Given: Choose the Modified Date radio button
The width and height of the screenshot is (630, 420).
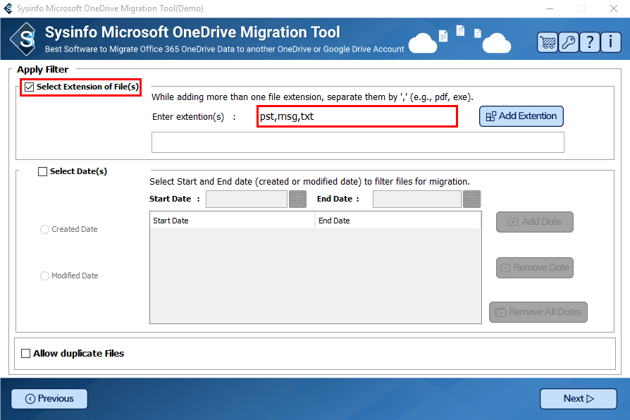Looking at the screenshot, I should (x=45, y=276).
